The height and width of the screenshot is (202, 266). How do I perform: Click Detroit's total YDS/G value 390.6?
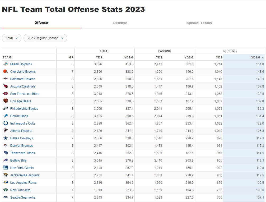129,116
